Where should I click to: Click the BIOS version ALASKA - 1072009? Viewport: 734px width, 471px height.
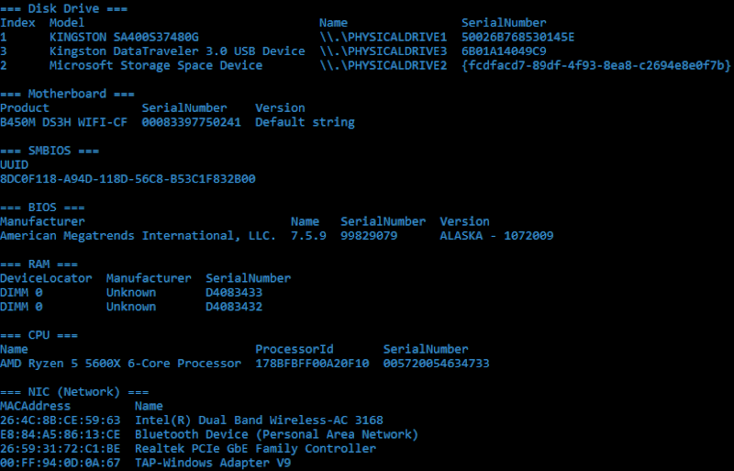pos(496,236)
